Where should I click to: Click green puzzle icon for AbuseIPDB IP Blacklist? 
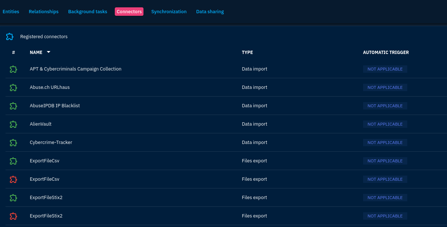pos(13,106)
